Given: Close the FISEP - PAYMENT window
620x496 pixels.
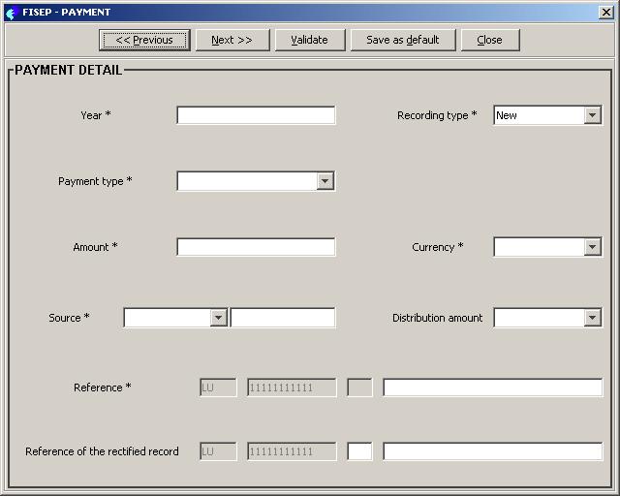Looking at the screenshot, I should [x=605, y=13].
